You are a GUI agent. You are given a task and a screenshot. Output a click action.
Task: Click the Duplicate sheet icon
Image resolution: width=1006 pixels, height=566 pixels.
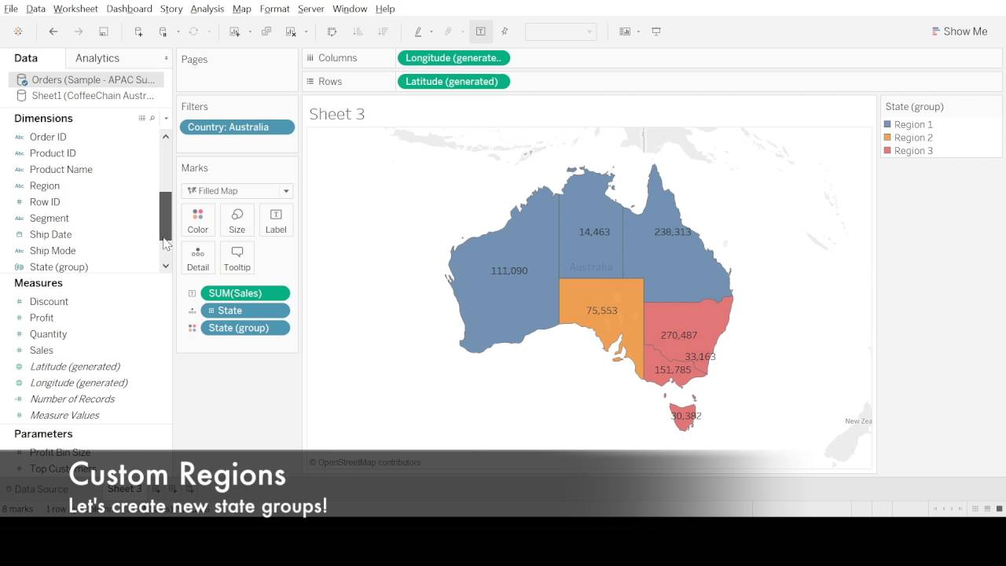[266, 31]
